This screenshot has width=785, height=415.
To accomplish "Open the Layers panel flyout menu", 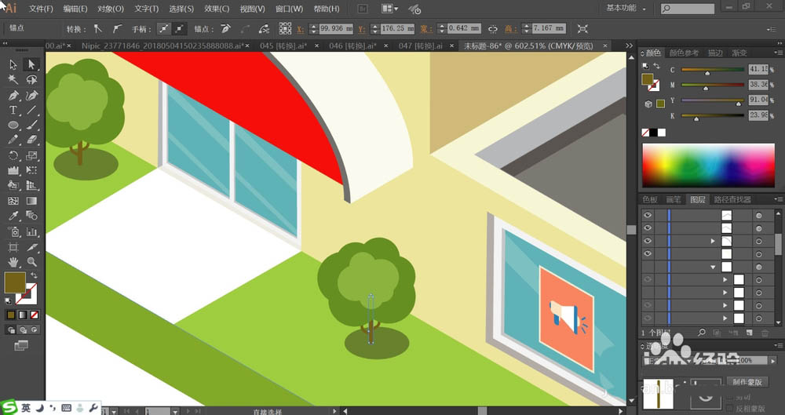I will click(x=779, y=199).
